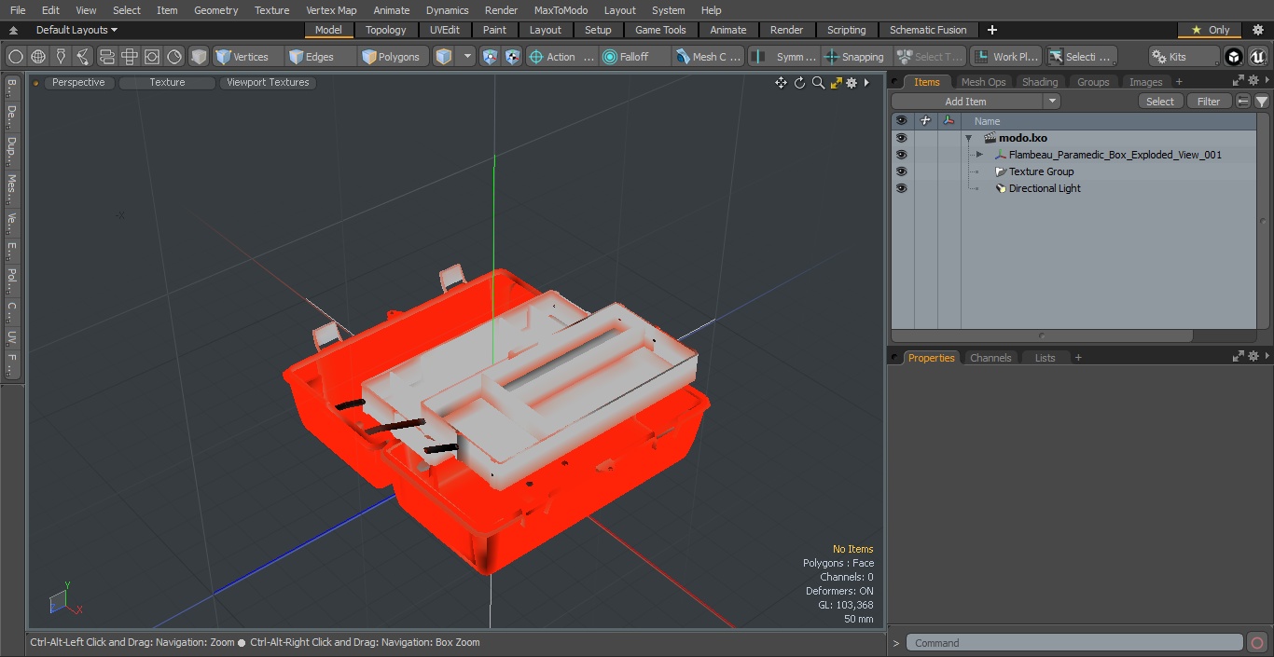This screenshot has width=1274, height=657.
Task: Open the MaxToModo menu
Action: pyautogui.click(x=561, y=10)
